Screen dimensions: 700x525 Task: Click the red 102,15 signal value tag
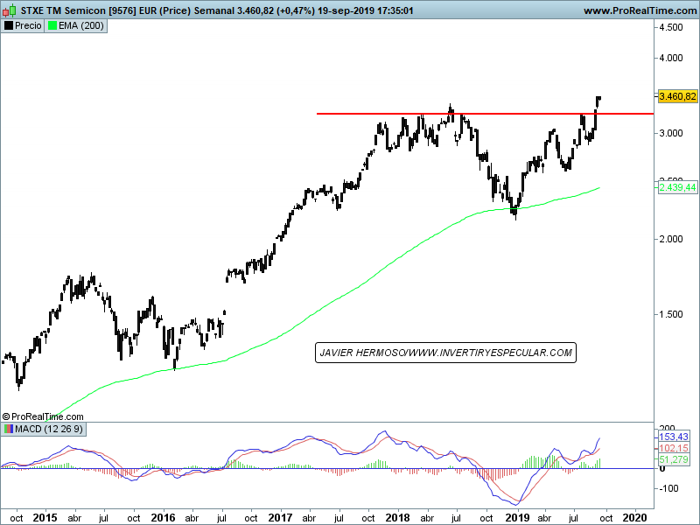(672, 448)
